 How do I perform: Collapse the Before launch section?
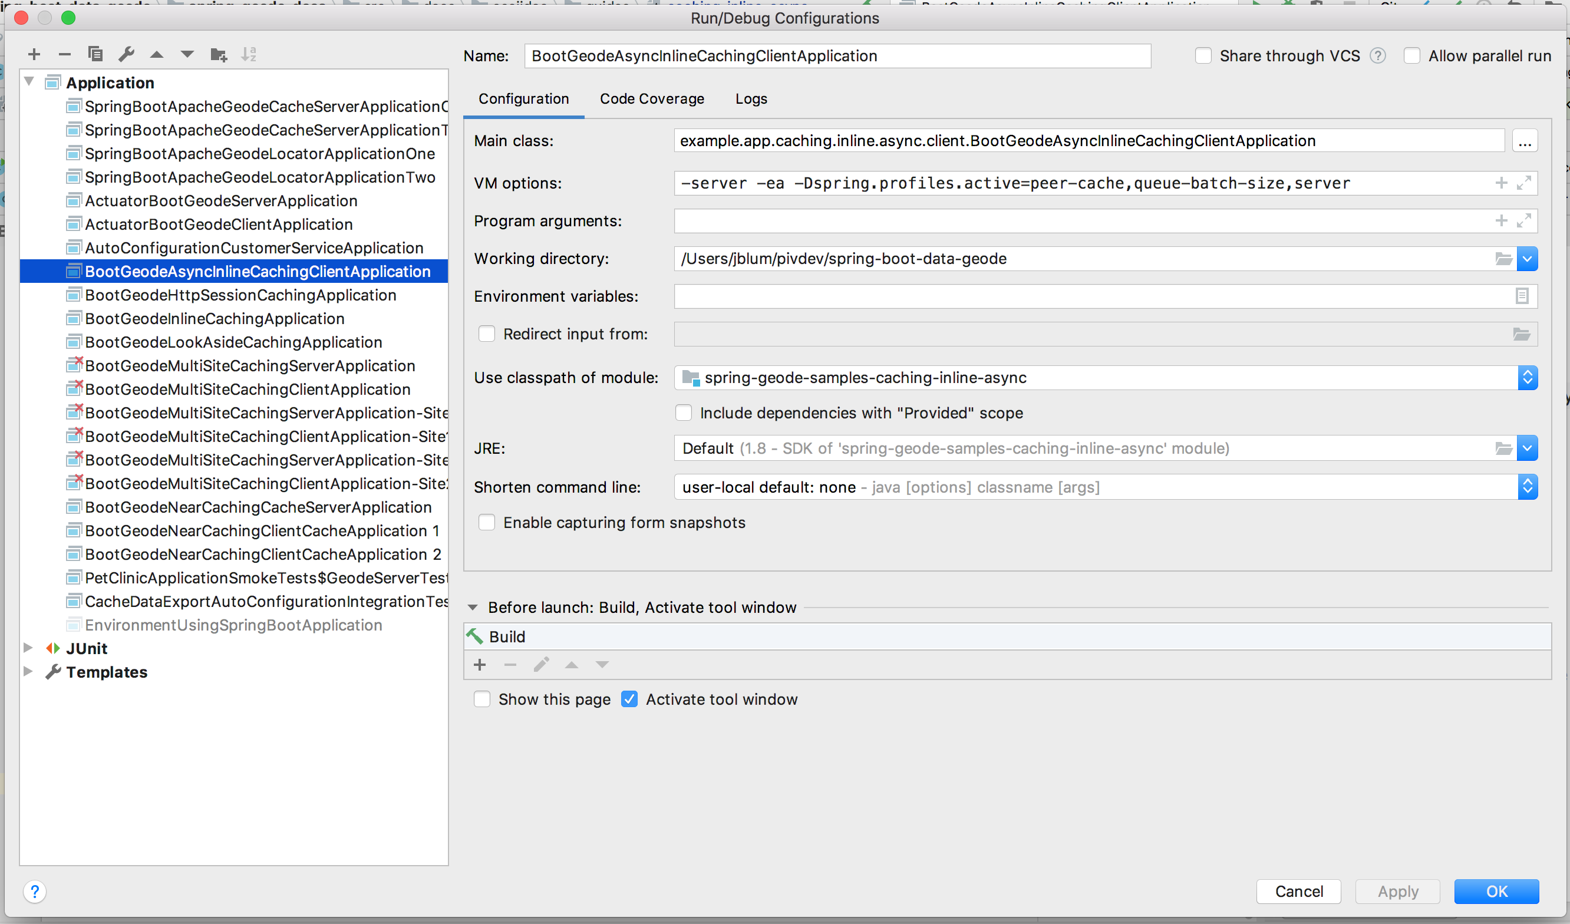click(x=473, y=608)
